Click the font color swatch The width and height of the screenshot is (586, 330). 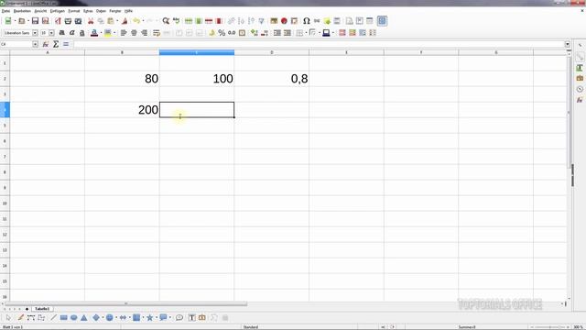94,33
